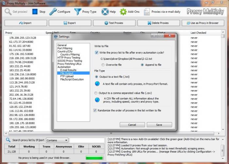Open Help via the lifebuoy icon
Viewport: 229px width, 164px height.
(x=105, y=12)
